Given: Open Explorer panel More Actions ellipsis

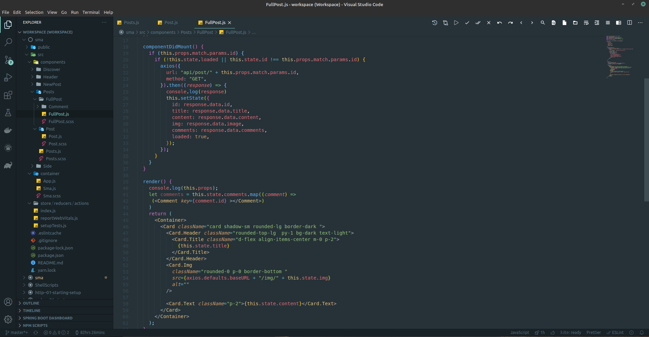Looking at the screenshot, I should [104, 22].
